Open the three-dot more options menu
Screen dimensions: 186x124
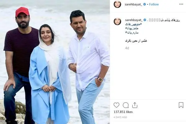pos(181,4)
